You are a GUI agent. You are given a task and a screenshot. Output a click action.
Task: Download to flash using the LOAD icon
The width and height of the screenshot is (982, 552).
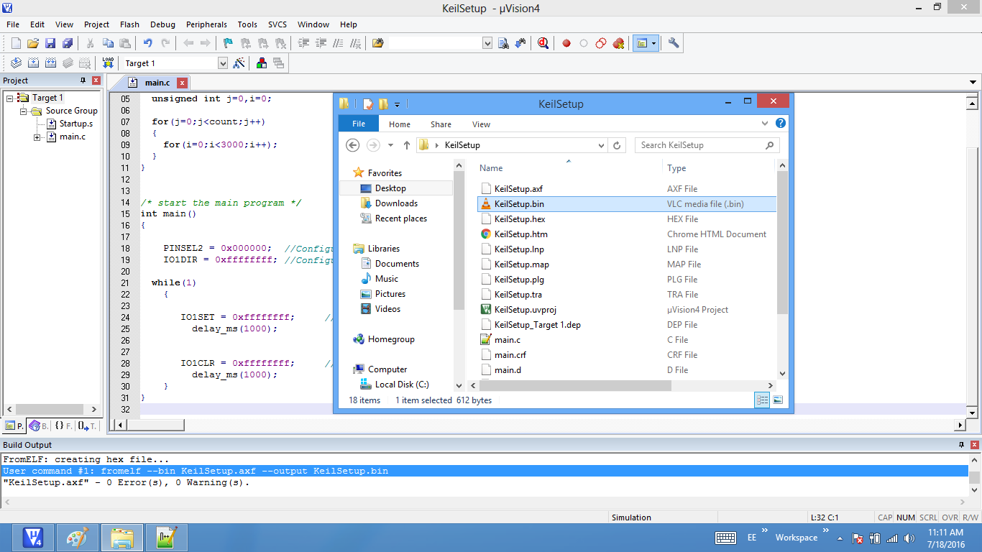[x=108, y=63]
